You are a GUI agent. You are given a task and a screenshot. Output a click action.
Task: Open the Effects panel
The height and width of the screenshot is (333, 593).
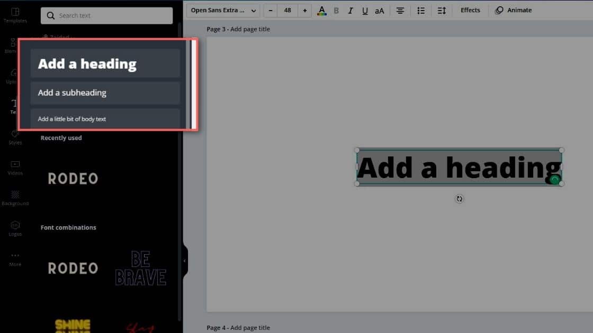pyautogui.click(x=470, y=10)
